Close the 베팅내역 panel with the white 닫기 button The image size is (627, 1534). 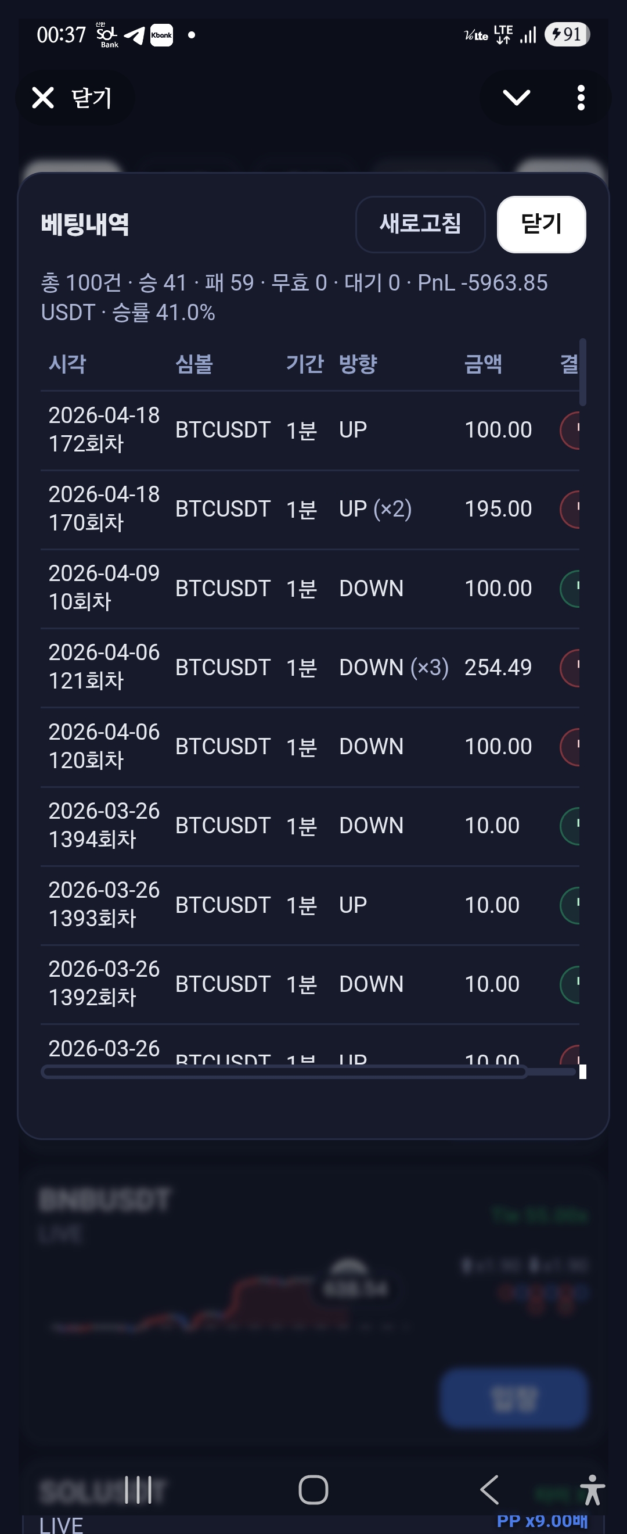(x=540, y=224)
